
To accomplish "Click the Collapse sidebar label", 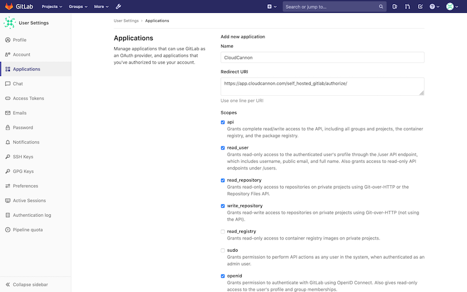I will point(30,284).
